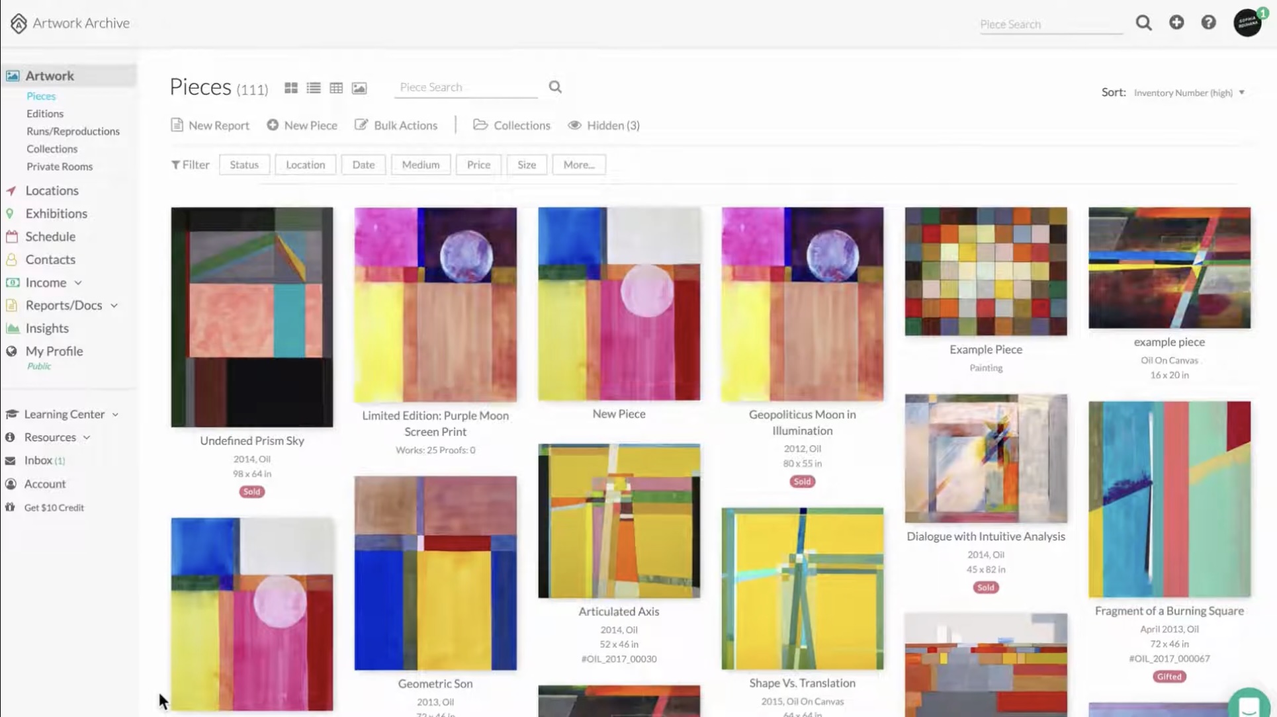Viewport: 1277px width, 717px height.
Task: Toggle Hidden (3) pieces visibility
Action: coord(603,125)
